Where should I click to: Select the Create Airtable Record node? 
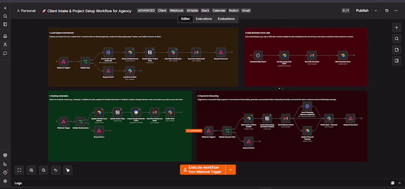(130, 52)
